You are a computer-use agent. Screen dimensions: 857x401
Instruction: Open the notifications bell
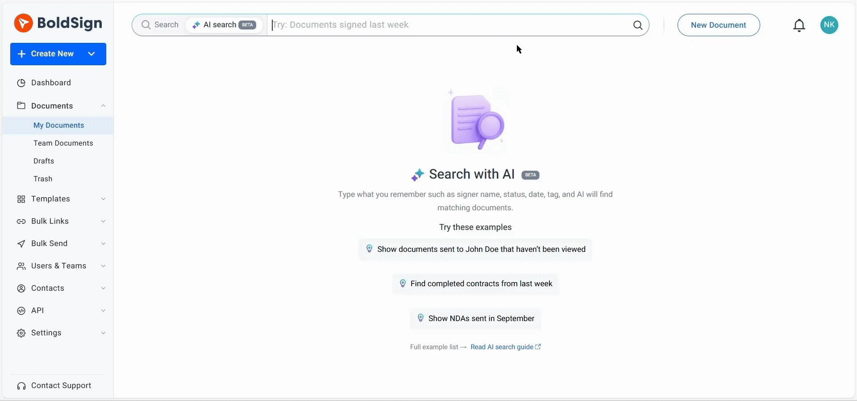click(799, 25)
